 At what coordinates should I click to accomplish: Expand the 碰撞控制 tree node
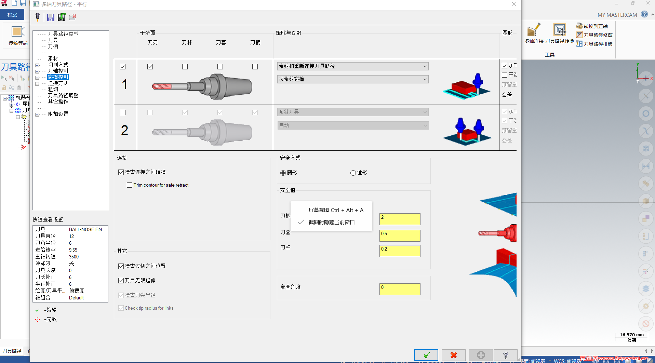click(37, 77)
